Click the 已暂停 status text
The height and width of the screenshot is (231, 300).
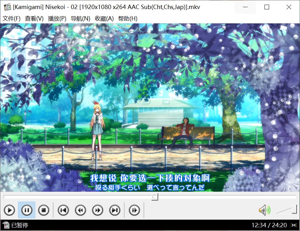[20, 225]
